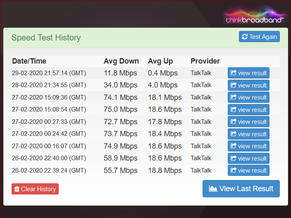The width and height of the screenshot is (291, 218).
Task: Click TalkTalk provider in the 11.8 Mbps row
Action: click(201, 73)
